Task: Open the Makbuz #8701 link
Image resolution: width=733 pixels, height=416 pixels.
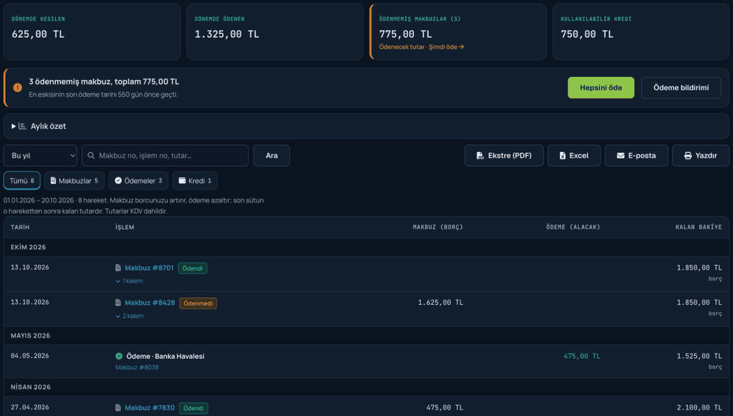Action: click(149, 268)
